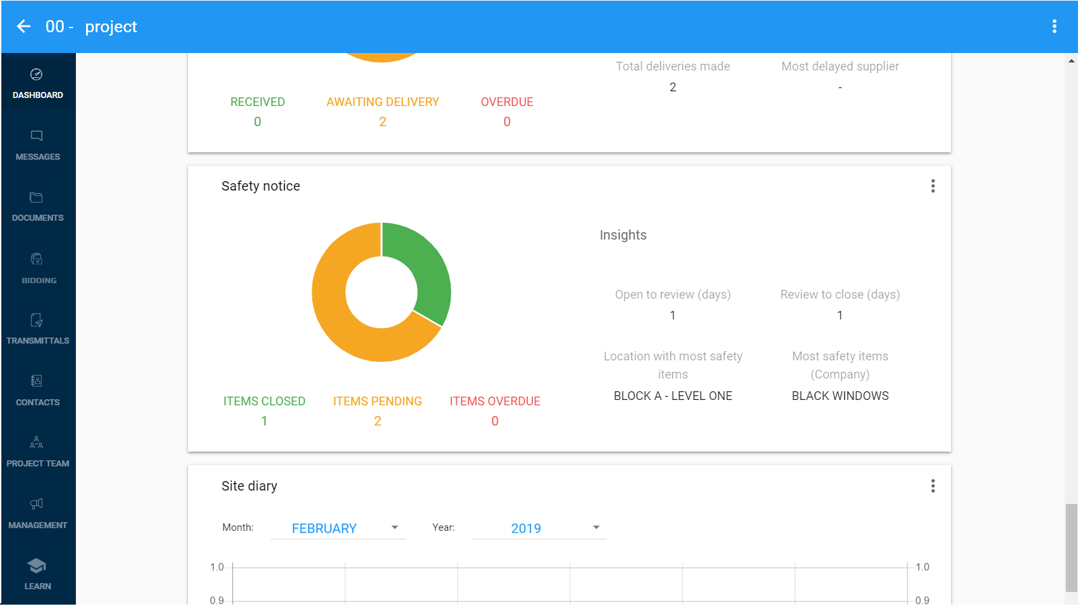
Task: Open the Contacts list
Action: 38,390
